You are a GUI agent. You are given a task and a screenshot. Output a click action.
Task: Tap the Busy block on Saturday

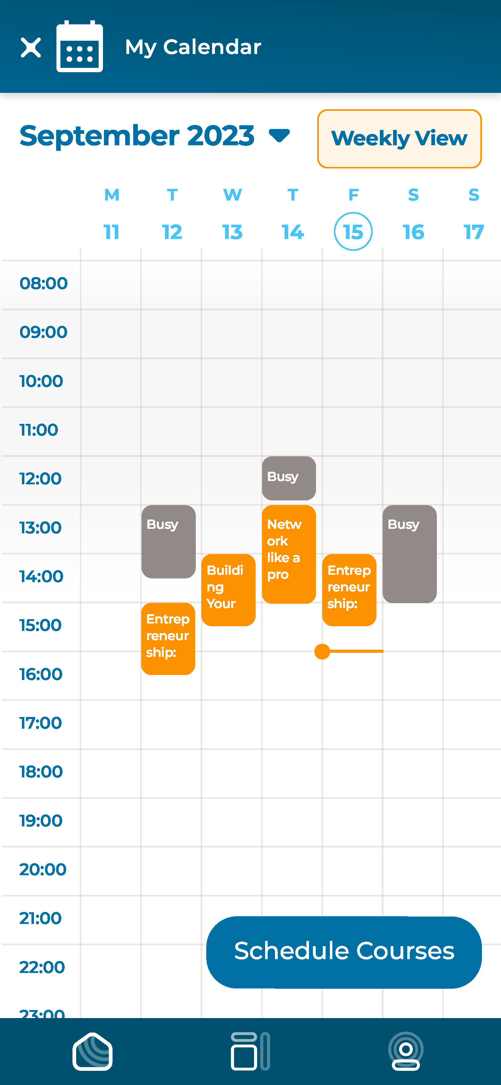pos(409,554)
